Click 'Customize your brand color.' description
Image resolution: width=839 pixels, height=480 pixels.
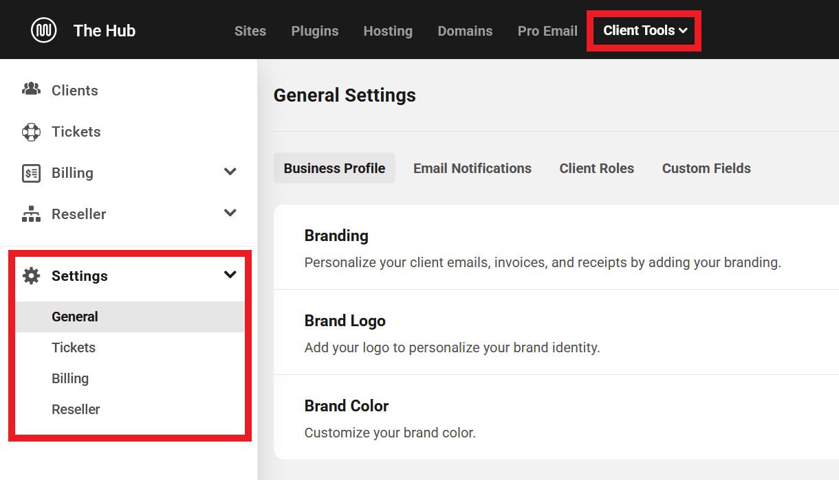click(390, 433)
